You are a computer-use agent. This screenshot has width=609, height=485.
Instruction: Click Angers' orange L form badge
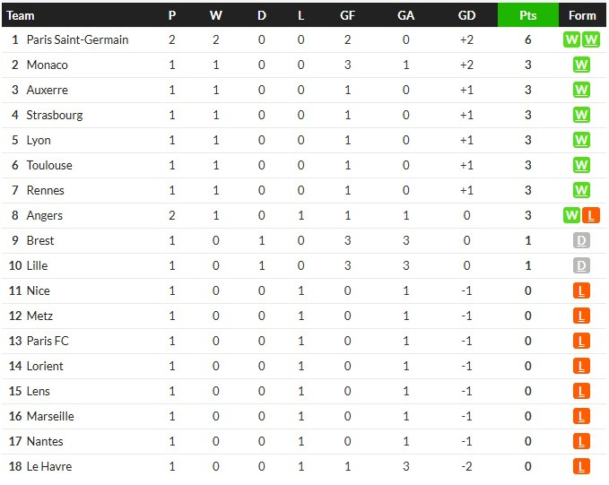tap(591, 215)
